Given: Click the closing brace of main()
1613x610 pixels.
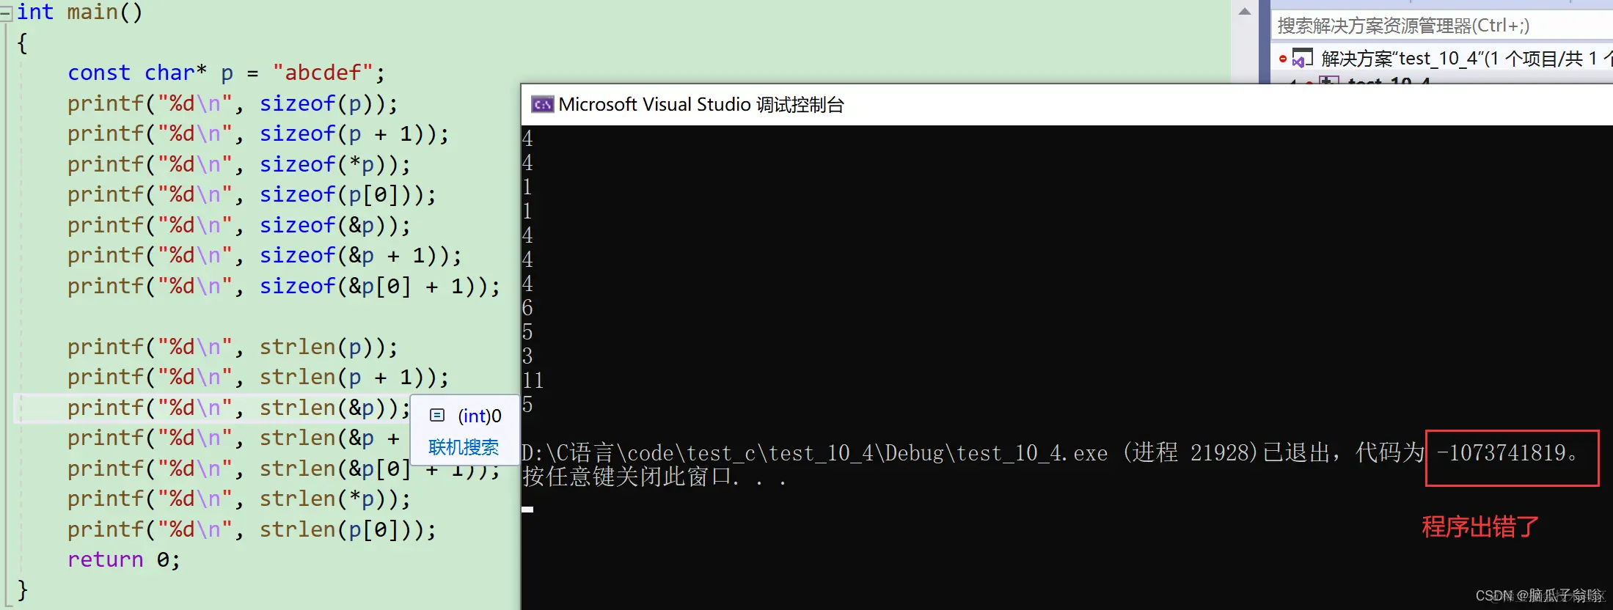Looking at the screenshot, I should point(22,589).
